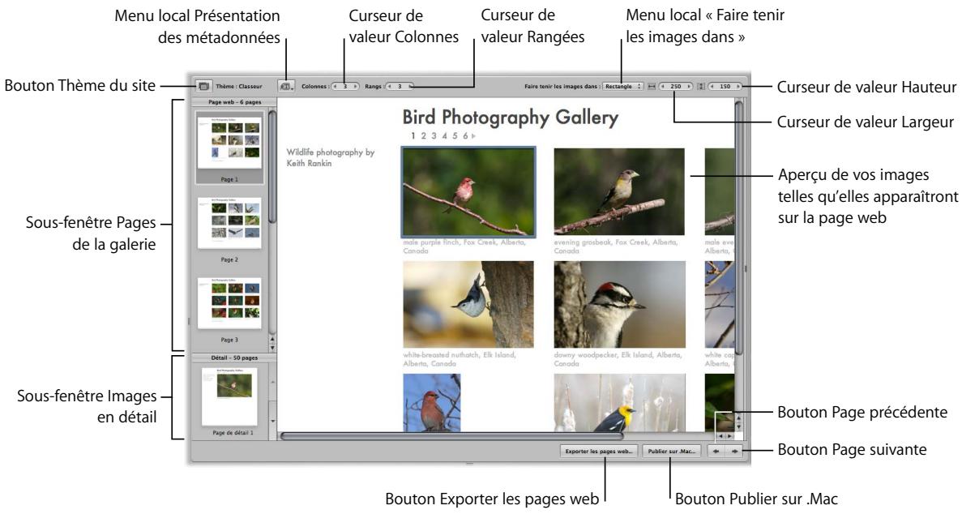Click the 'evening grosbeak, Fox Creek' caption
The height and width of the screenshot is (514, 962).
tap(615, 246)
